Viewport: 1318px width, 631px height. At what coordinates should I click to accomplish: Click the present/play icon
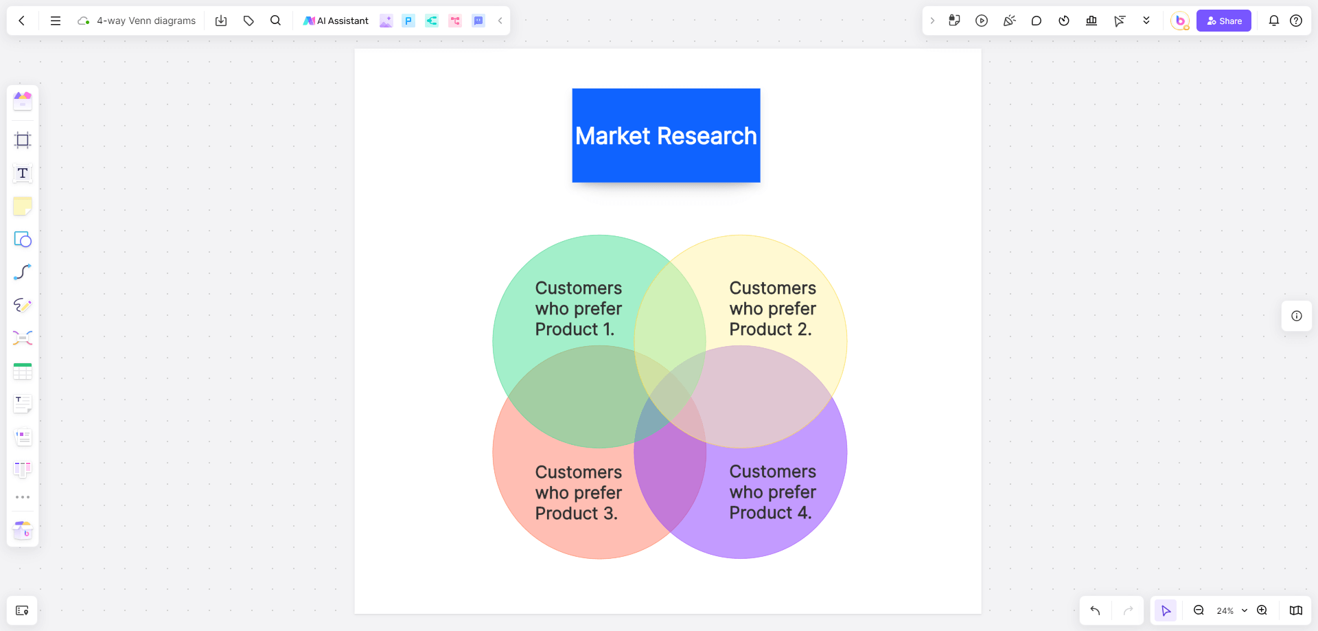coord(982,21)
